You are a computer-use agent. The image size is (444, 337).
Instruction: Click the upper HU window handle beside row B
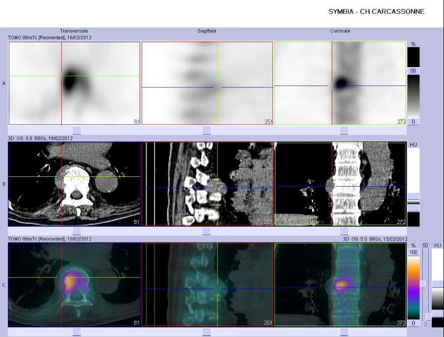click(413, 196)
